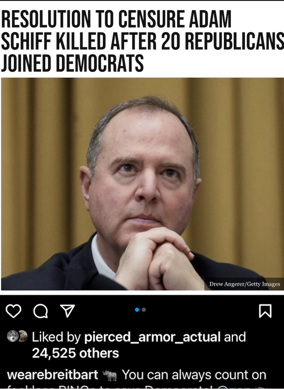Select the first blue carousel dot
The height and width of the screenshot is (389, 284).
point(137,309)
